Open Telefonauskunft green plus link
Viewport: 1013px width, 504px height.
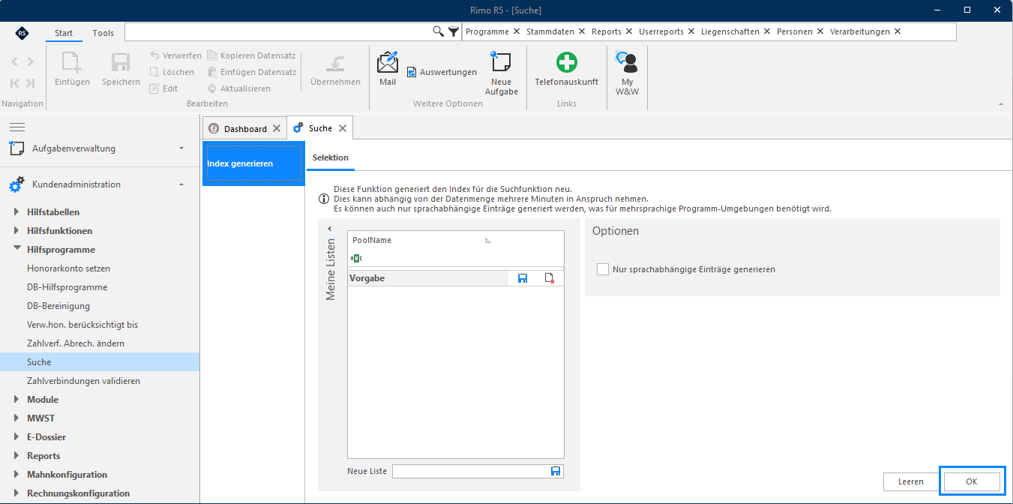pos(567,62)
